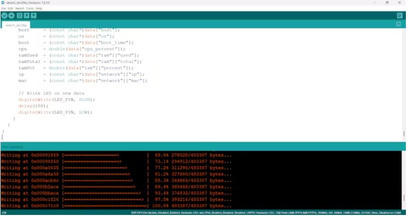
Task: Click the Arduino title bar application icon
Action: tap(3, 3)
